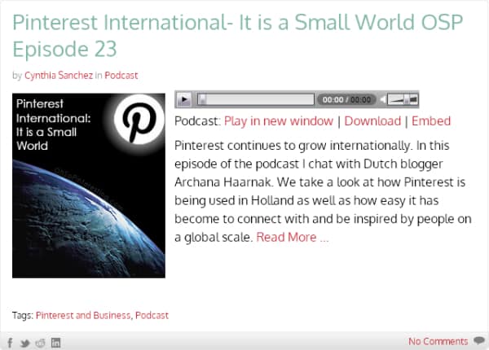Open the Podcast category link in byline

point(121,76)
